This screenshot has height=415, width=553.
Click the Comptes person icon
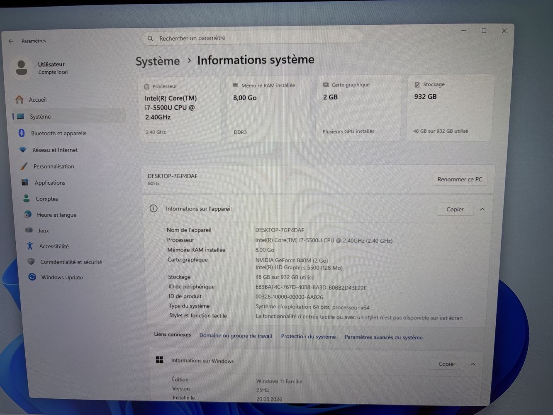tap(27, 198)
